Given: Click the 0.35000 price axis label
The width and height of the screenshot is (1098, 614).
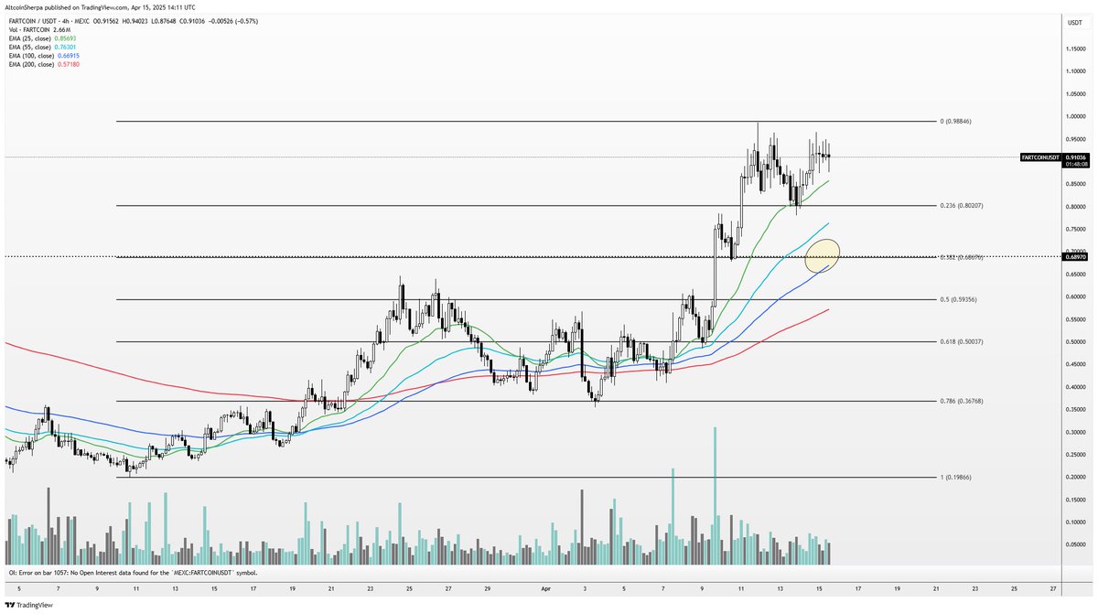Looking at the screenshot, I should tap(1076, 409).
